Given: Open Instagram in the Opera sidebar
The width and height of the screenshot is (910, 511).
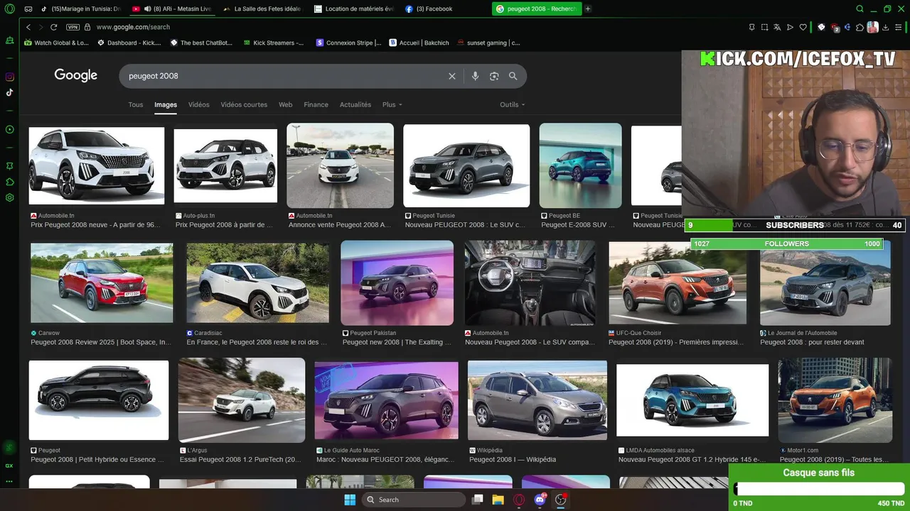Looking at the screenshot, I should [x=9, y=77].
